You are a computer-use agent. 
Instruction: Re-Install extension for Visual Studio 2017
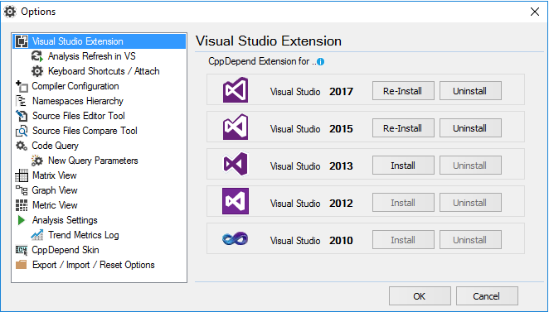click(403, 91)
